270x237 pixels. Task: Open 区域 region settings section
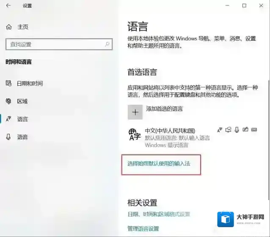pyautogui.click(x=22, y=101)
